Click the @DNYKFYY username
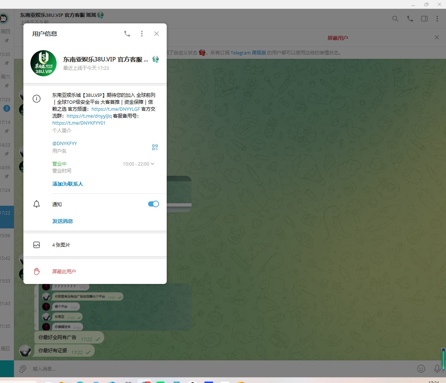This screenshot has height=383, width=446. coord(65,143)
